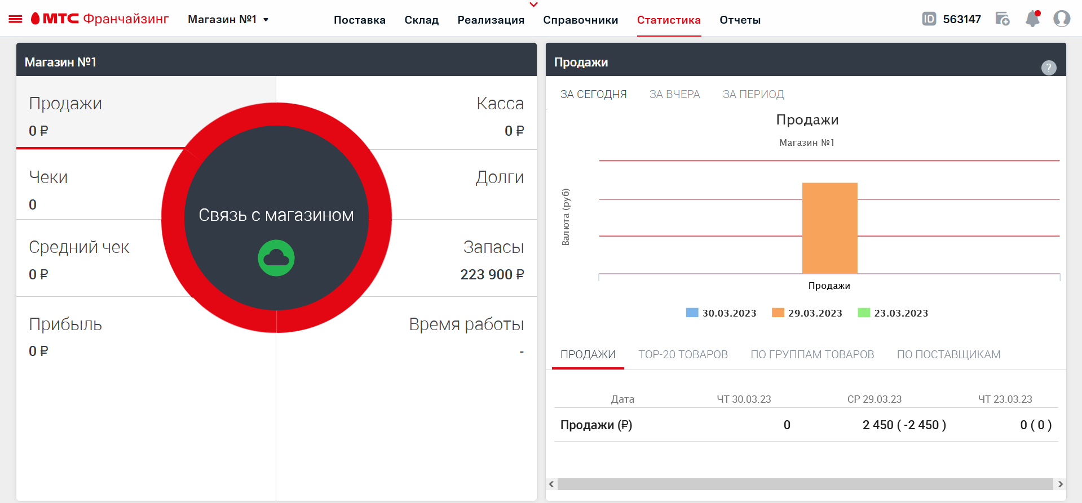Select the Касса tile

[x=451, y=113]
